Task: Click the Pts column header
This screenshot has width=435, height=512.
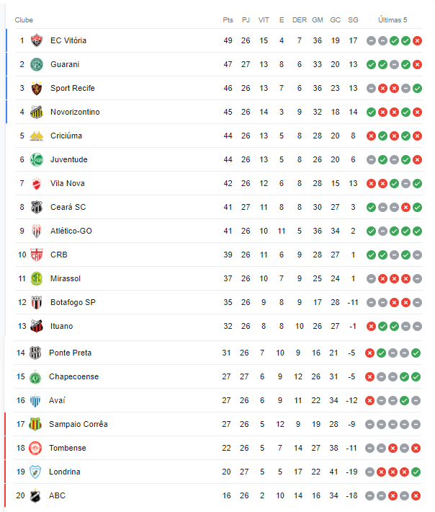Action: pos(228,19)
